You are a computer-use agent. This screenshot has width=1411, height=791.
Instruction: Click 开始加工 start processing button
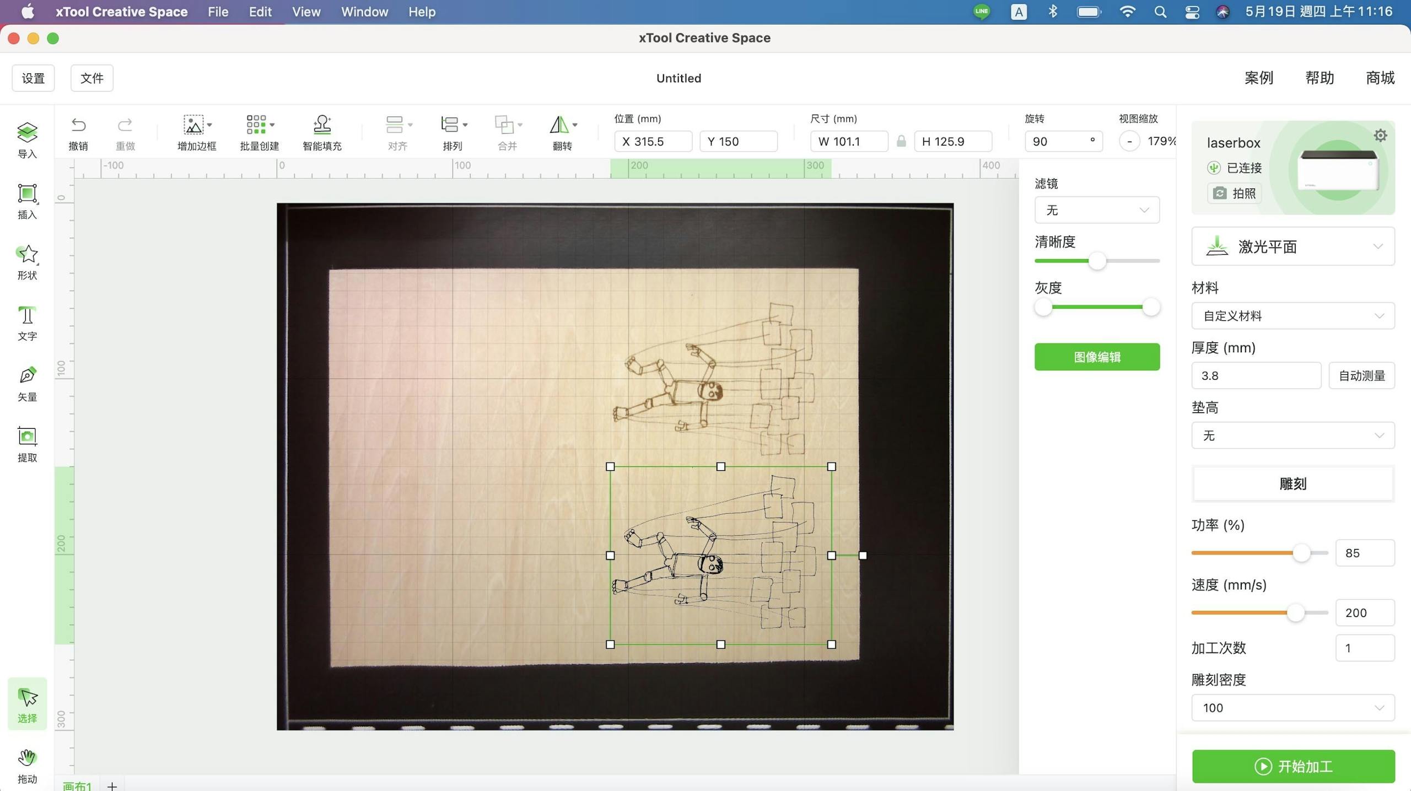click(x=1293, y=766)
